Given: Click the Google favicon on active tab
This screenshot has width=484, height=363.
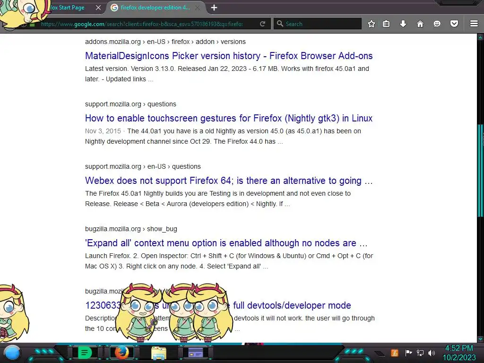Looking at the screenshot, I should (x=114, y=8).
